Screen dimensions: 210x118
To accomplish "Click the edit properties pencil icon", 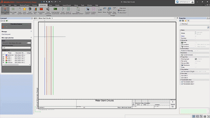I will point(208,27).
